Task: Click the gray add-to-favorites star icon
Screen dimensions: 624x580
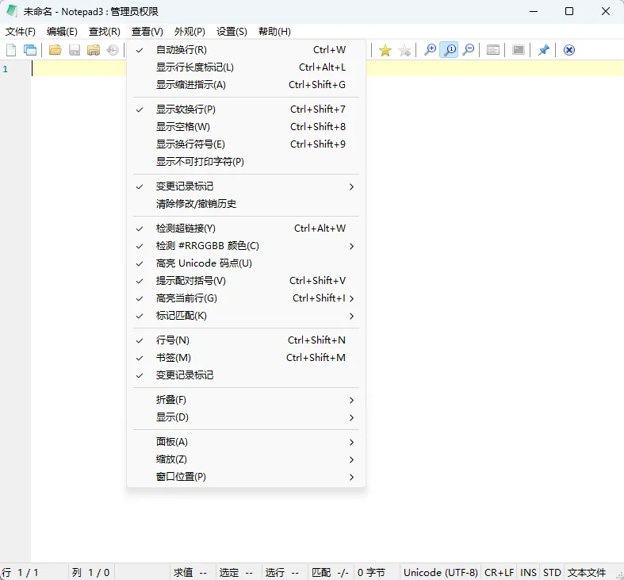Action: coord(404,50)
